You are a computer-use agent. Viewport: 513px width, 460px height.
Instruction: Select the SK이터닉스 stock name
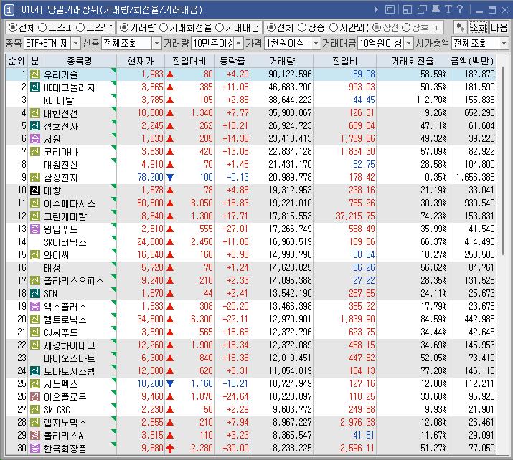65,242
